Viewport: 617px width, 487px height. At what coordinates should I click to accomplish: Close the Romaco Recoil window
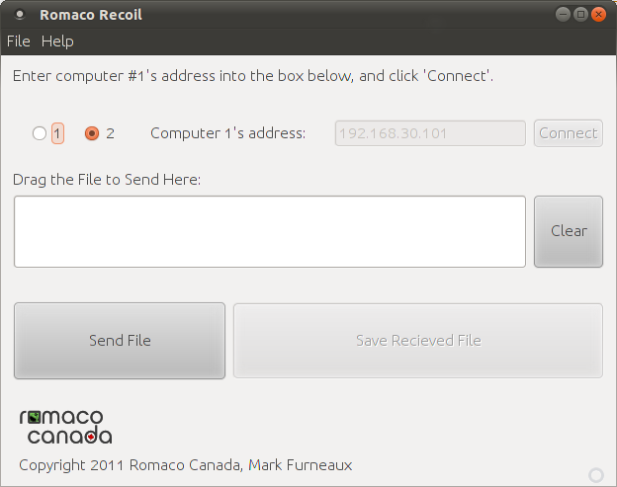[598, 15]
